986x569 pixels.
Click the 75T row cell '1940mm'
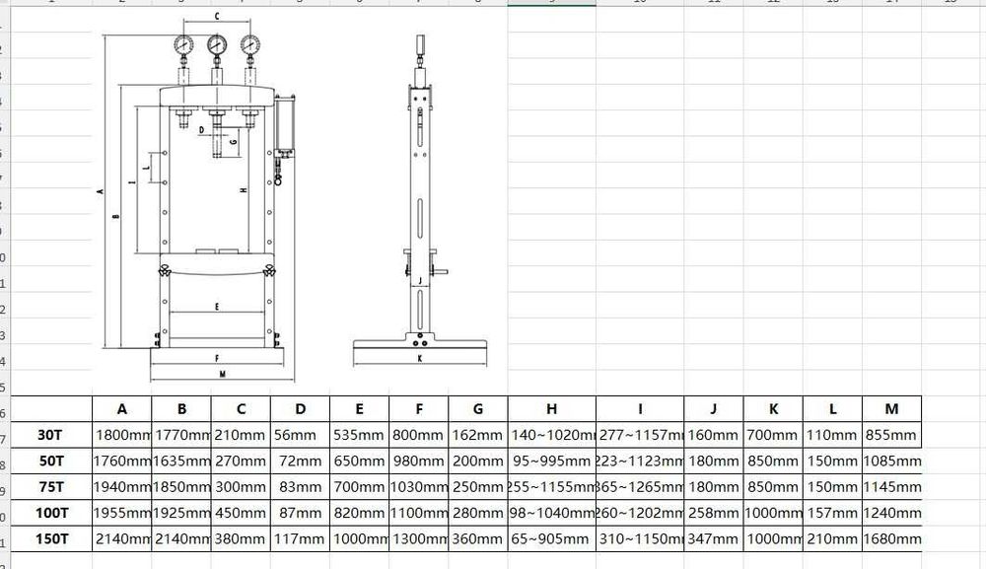point(122,487)
